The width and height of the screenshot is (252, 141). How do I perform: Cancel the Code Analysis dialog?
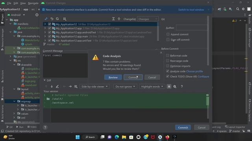[x=152, y=77]
